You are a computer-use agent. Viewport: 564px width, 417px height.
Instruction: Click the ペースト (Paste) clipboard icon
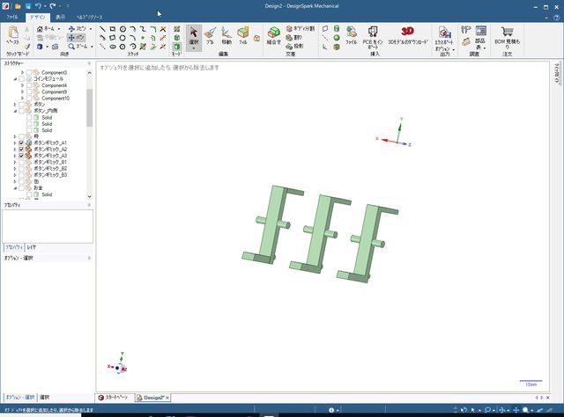pos(12,35)
